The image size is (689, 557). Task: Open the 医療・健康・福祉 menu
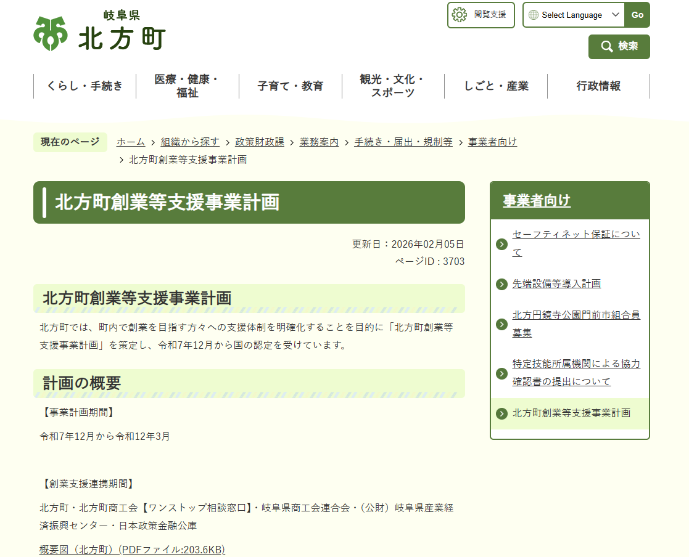point(188,86)
